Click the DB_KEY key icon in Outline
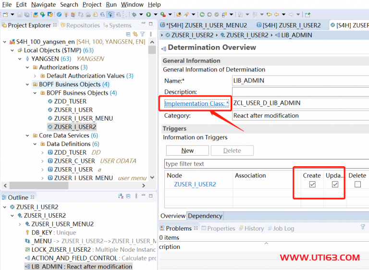 point(27,233)
